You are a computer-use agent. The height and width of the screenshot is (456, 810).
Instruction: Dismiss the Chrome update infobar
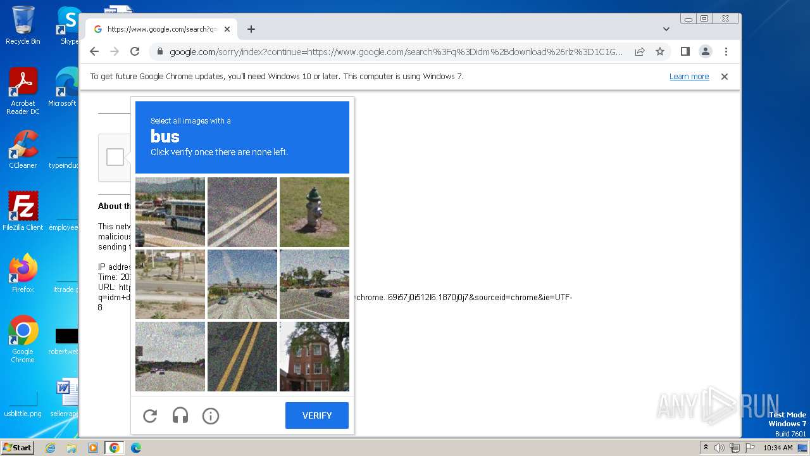click(725, 77)
